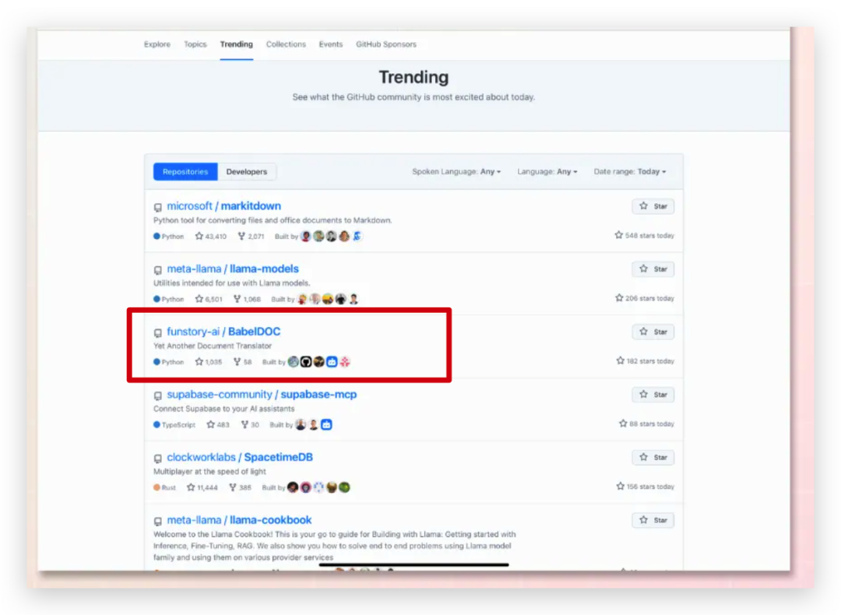Click Rust language label on SpacetimeDB
Image resolution: width=841 pixels, height=615 pixels.
(x=164, y=487)
